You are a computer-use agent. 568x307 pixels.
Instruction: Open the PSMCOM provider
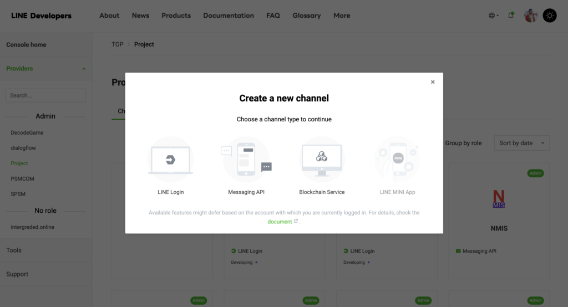click(x=22, y=178)
